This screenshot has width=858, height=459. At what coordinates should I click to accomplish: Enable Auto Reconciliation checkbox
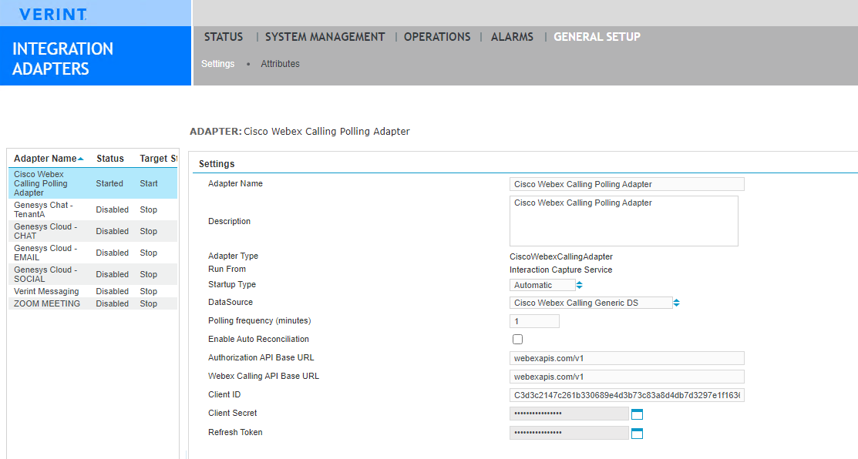pyautogui.click(x=517, y=340)
